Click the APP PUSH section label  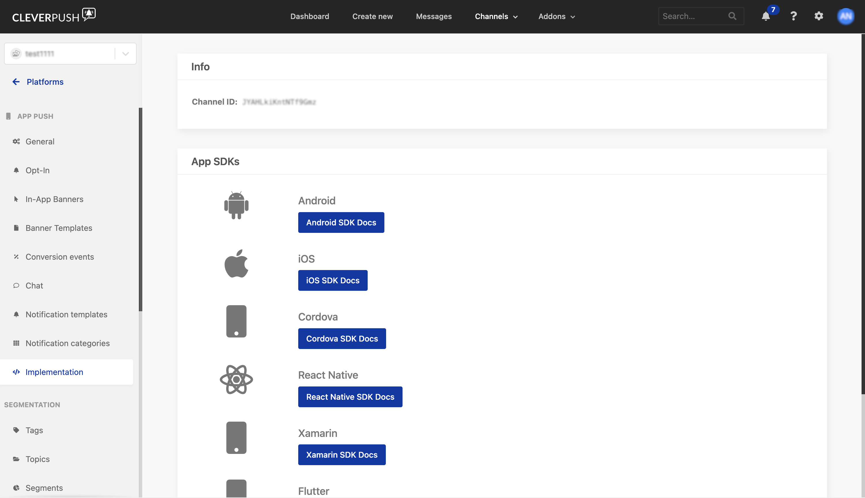pos(35,116)
